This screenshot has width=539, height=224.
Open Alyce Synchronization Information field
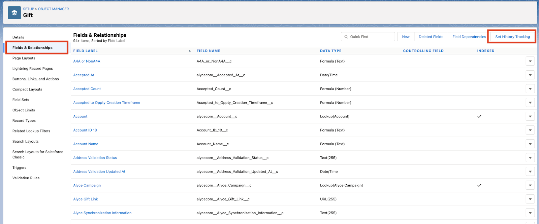102,213
